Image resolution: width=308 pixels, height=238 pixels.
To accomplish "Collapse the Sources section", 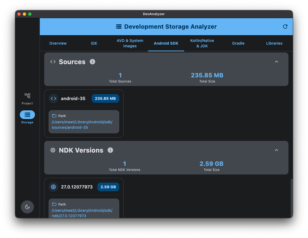I will point(276,62).
